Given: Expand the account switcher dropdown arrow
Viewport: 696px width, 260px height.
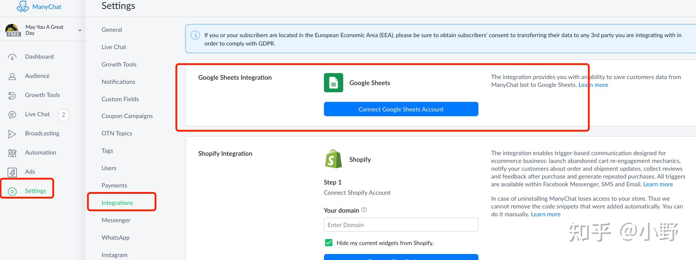Looking at the screenshot, I should [x=80, y=30].
